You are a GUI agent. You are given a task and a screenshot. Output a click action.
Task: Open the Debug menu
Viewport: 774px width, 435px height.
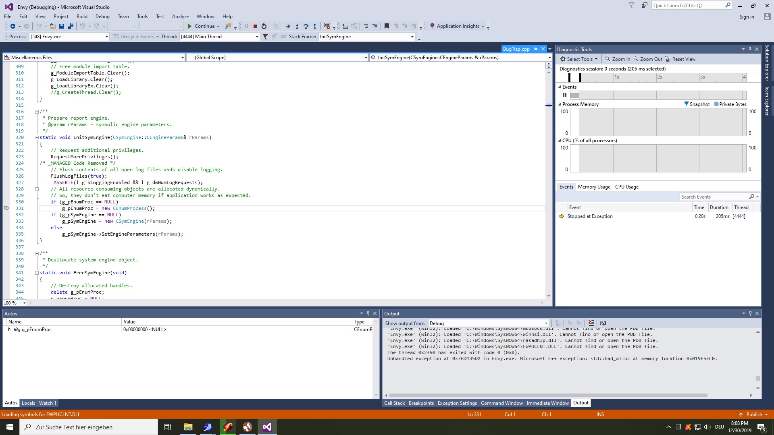tap(102, 17)
